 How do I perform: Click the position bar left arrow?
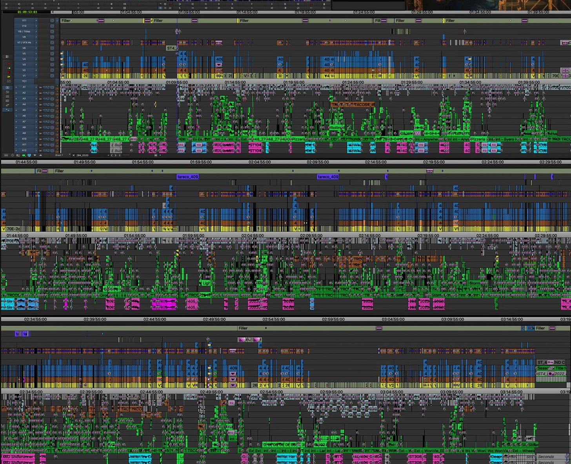[53, 12]
